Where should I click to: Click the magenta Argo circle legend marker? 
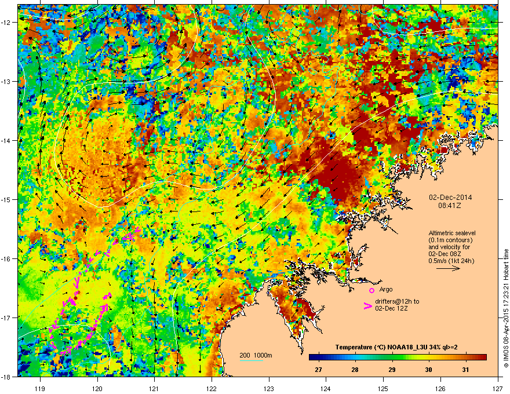pos(371,290)
